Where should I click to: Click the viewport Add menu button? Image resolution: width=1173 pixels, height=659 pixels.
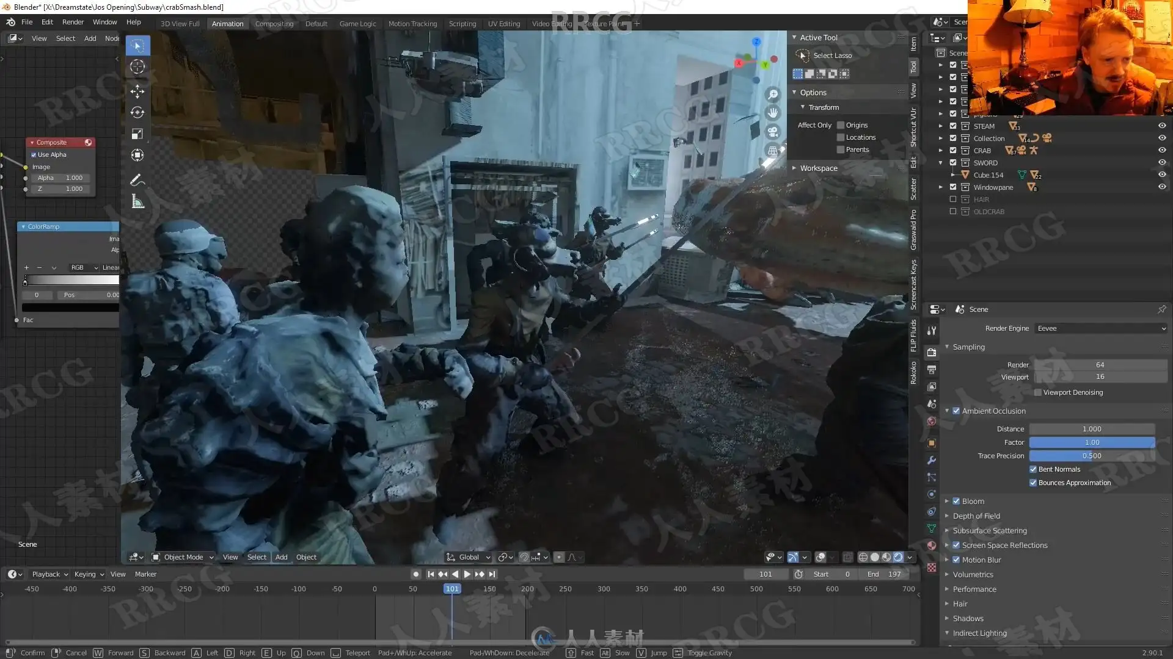pyautogui.click(x=281, y=557)
